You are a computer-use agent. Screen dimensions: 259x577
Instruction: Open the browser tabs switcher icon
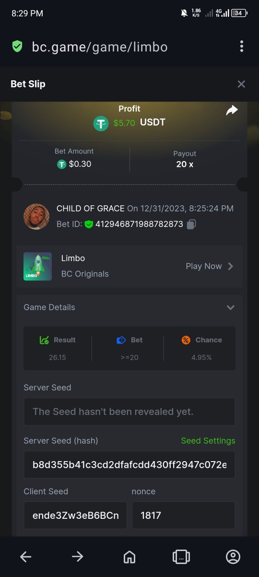coord(181,557)
